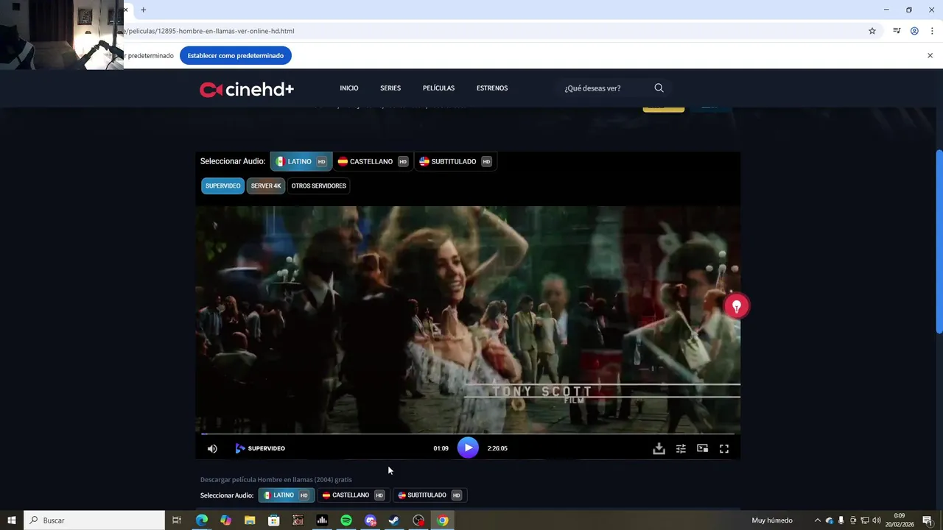Image resolution: width=943 pixels, height=530 pixels.
Task: Open the cinehd+ logo homepage
Action: [x=247, y=89]
